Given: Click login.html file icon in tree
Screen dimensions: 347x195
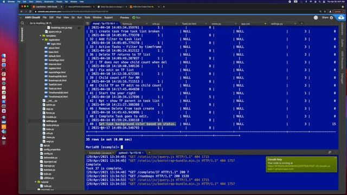Looking at the screenshot, I should (x=48, y=44).
